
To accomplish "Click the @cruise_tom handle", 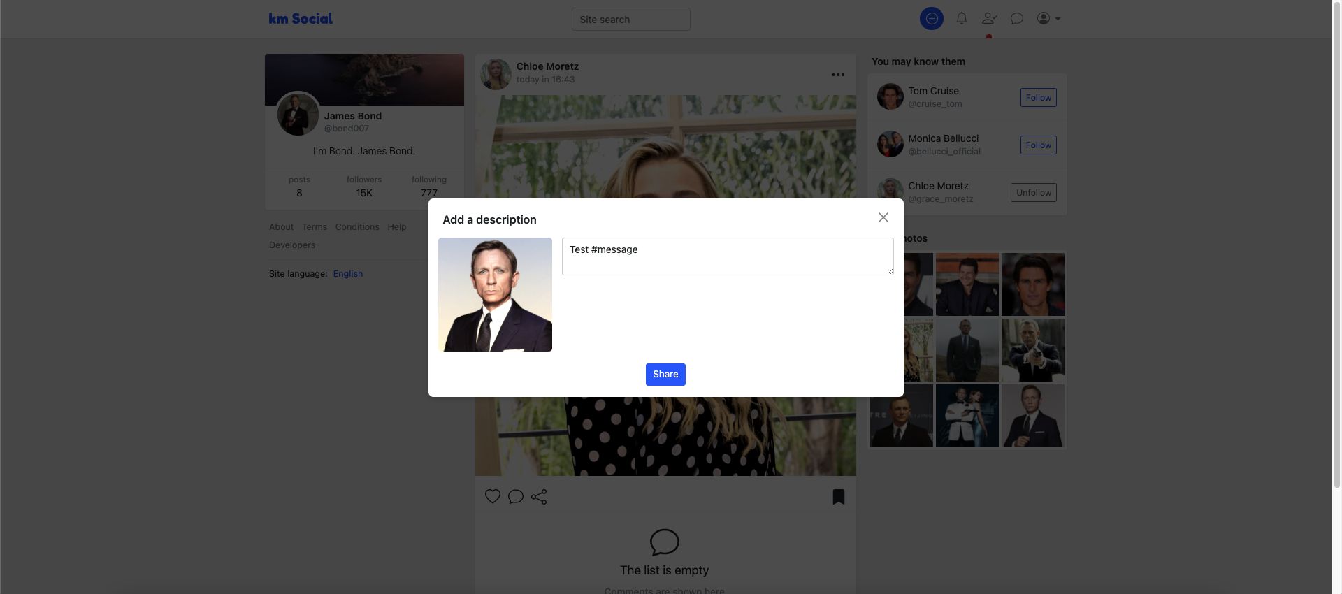I will [935, 104].
